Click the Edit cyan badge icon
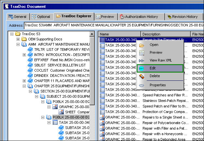Screen dimensions: 204x141 coord(142,68)
